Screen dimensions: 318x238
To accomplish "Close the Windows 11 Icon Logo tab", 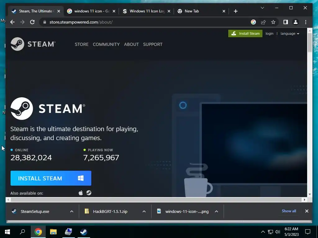I will tap(169, 11).
